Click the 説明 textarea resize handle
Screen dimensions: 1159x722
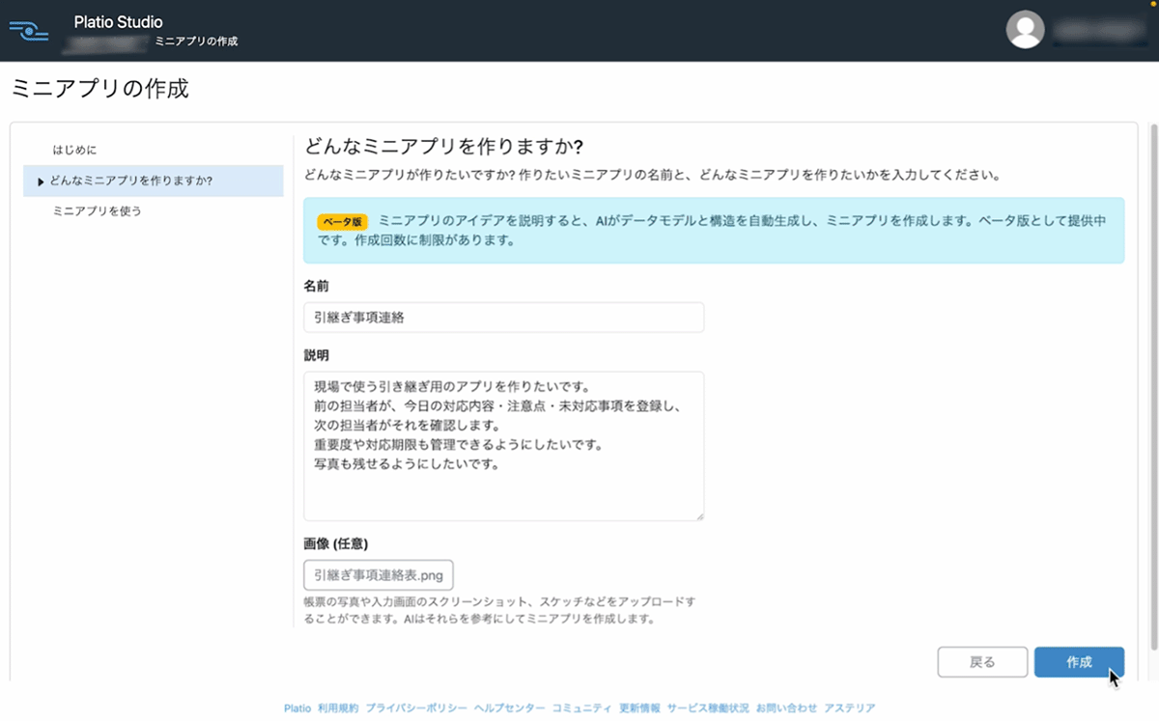tap(699, 516)
